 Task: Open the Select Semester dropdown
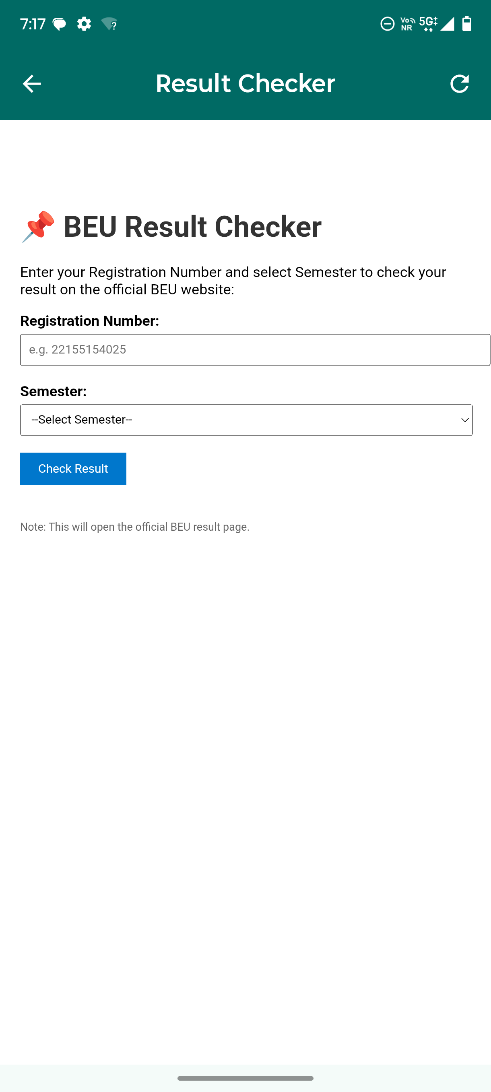coord(246,420)
